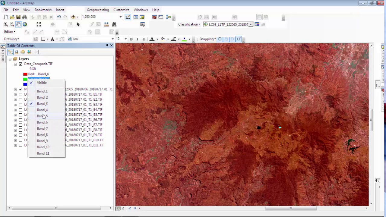Click Fixed Zoom In arrows icon

pyautogui.click(x=39, y=24)
